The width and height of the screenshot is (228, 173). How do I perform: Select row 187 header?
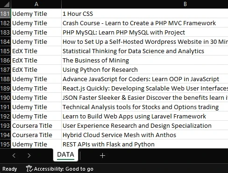5,69
